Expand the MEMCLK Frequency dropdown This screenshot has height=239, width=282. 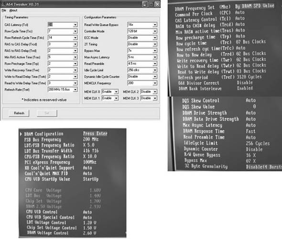coord(155,83)
